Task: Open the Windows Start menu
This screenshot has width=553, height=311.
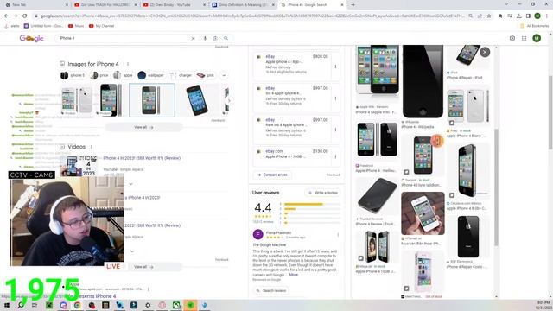Action: coord(7,305)
